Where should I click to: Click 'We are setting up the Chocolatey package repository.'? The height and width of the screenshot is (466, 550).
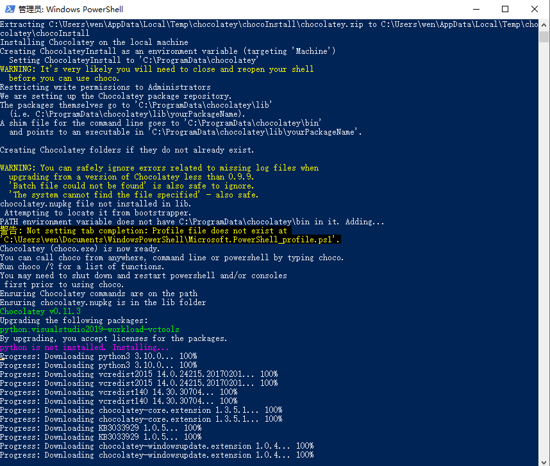pyautogui.click(x=116, y=96)
